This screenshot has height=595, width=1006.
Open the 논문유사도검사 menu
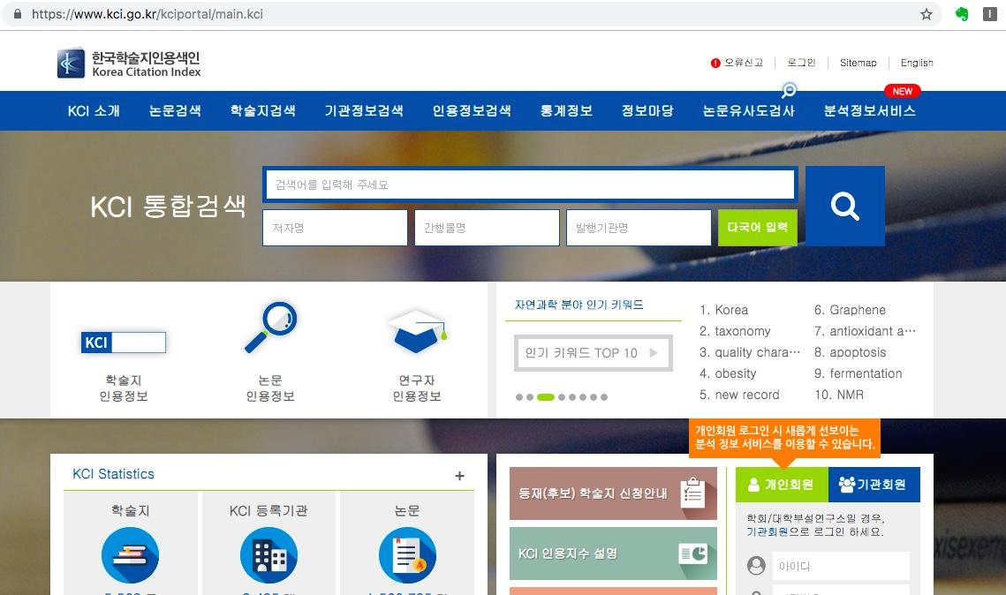tap(749, 111)
